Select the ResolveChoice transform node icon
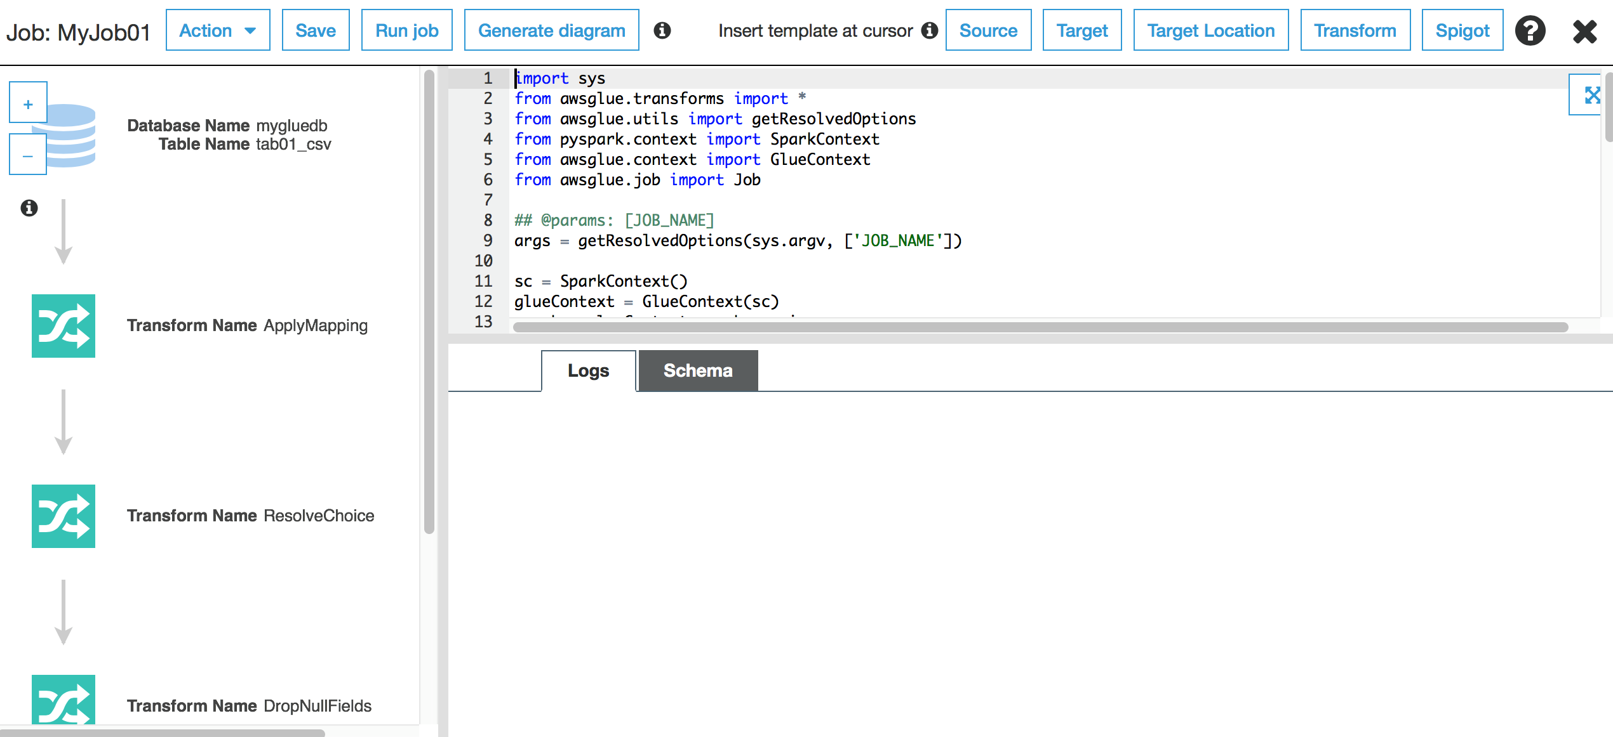 tap(64, 516)
